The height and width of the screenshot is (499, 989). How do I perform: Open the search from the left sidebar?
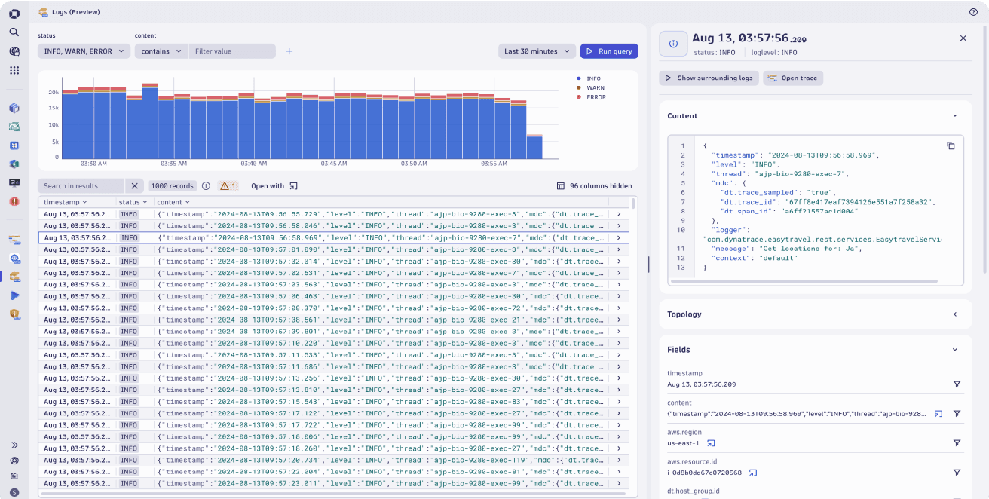[14, 33]
